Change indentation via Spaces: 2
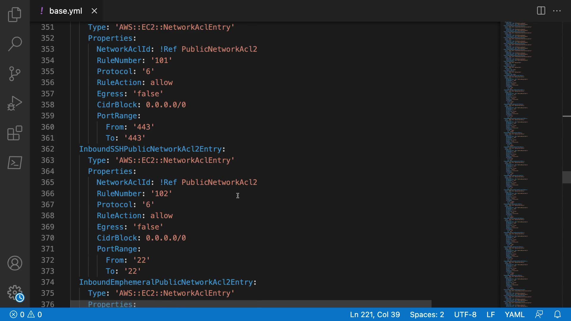This screenshot has height=321, width=571. (427, 314)
